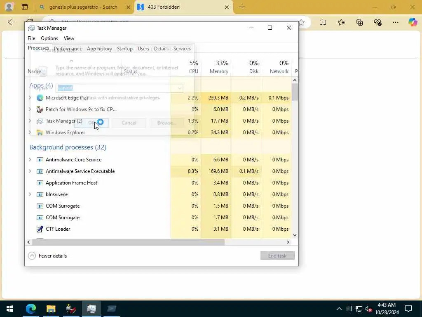This screenshot has width=422, height=317.
Task: Open Edge Settings and more menu
Action: point(395,22)
